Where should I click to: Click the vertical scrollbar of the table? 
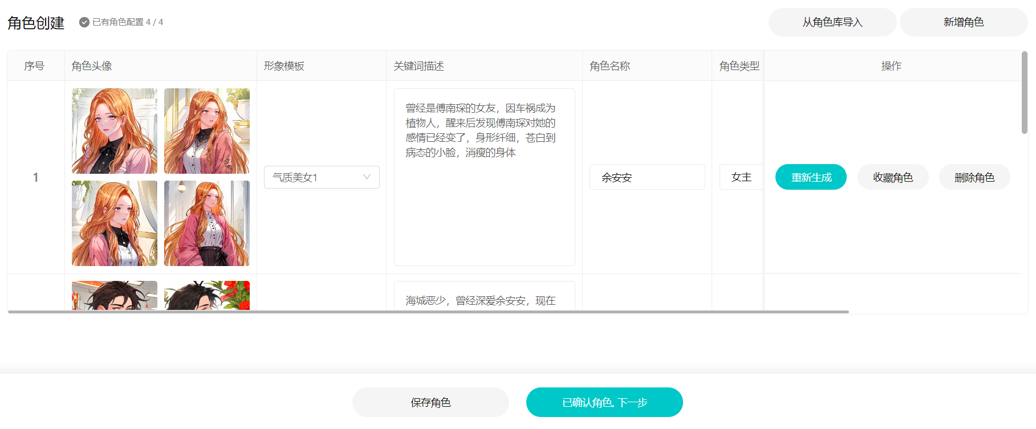1025,93
